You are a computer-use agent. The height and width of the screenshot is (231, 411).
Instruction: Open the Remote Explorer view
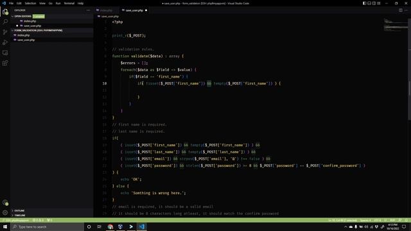(5, 53)
